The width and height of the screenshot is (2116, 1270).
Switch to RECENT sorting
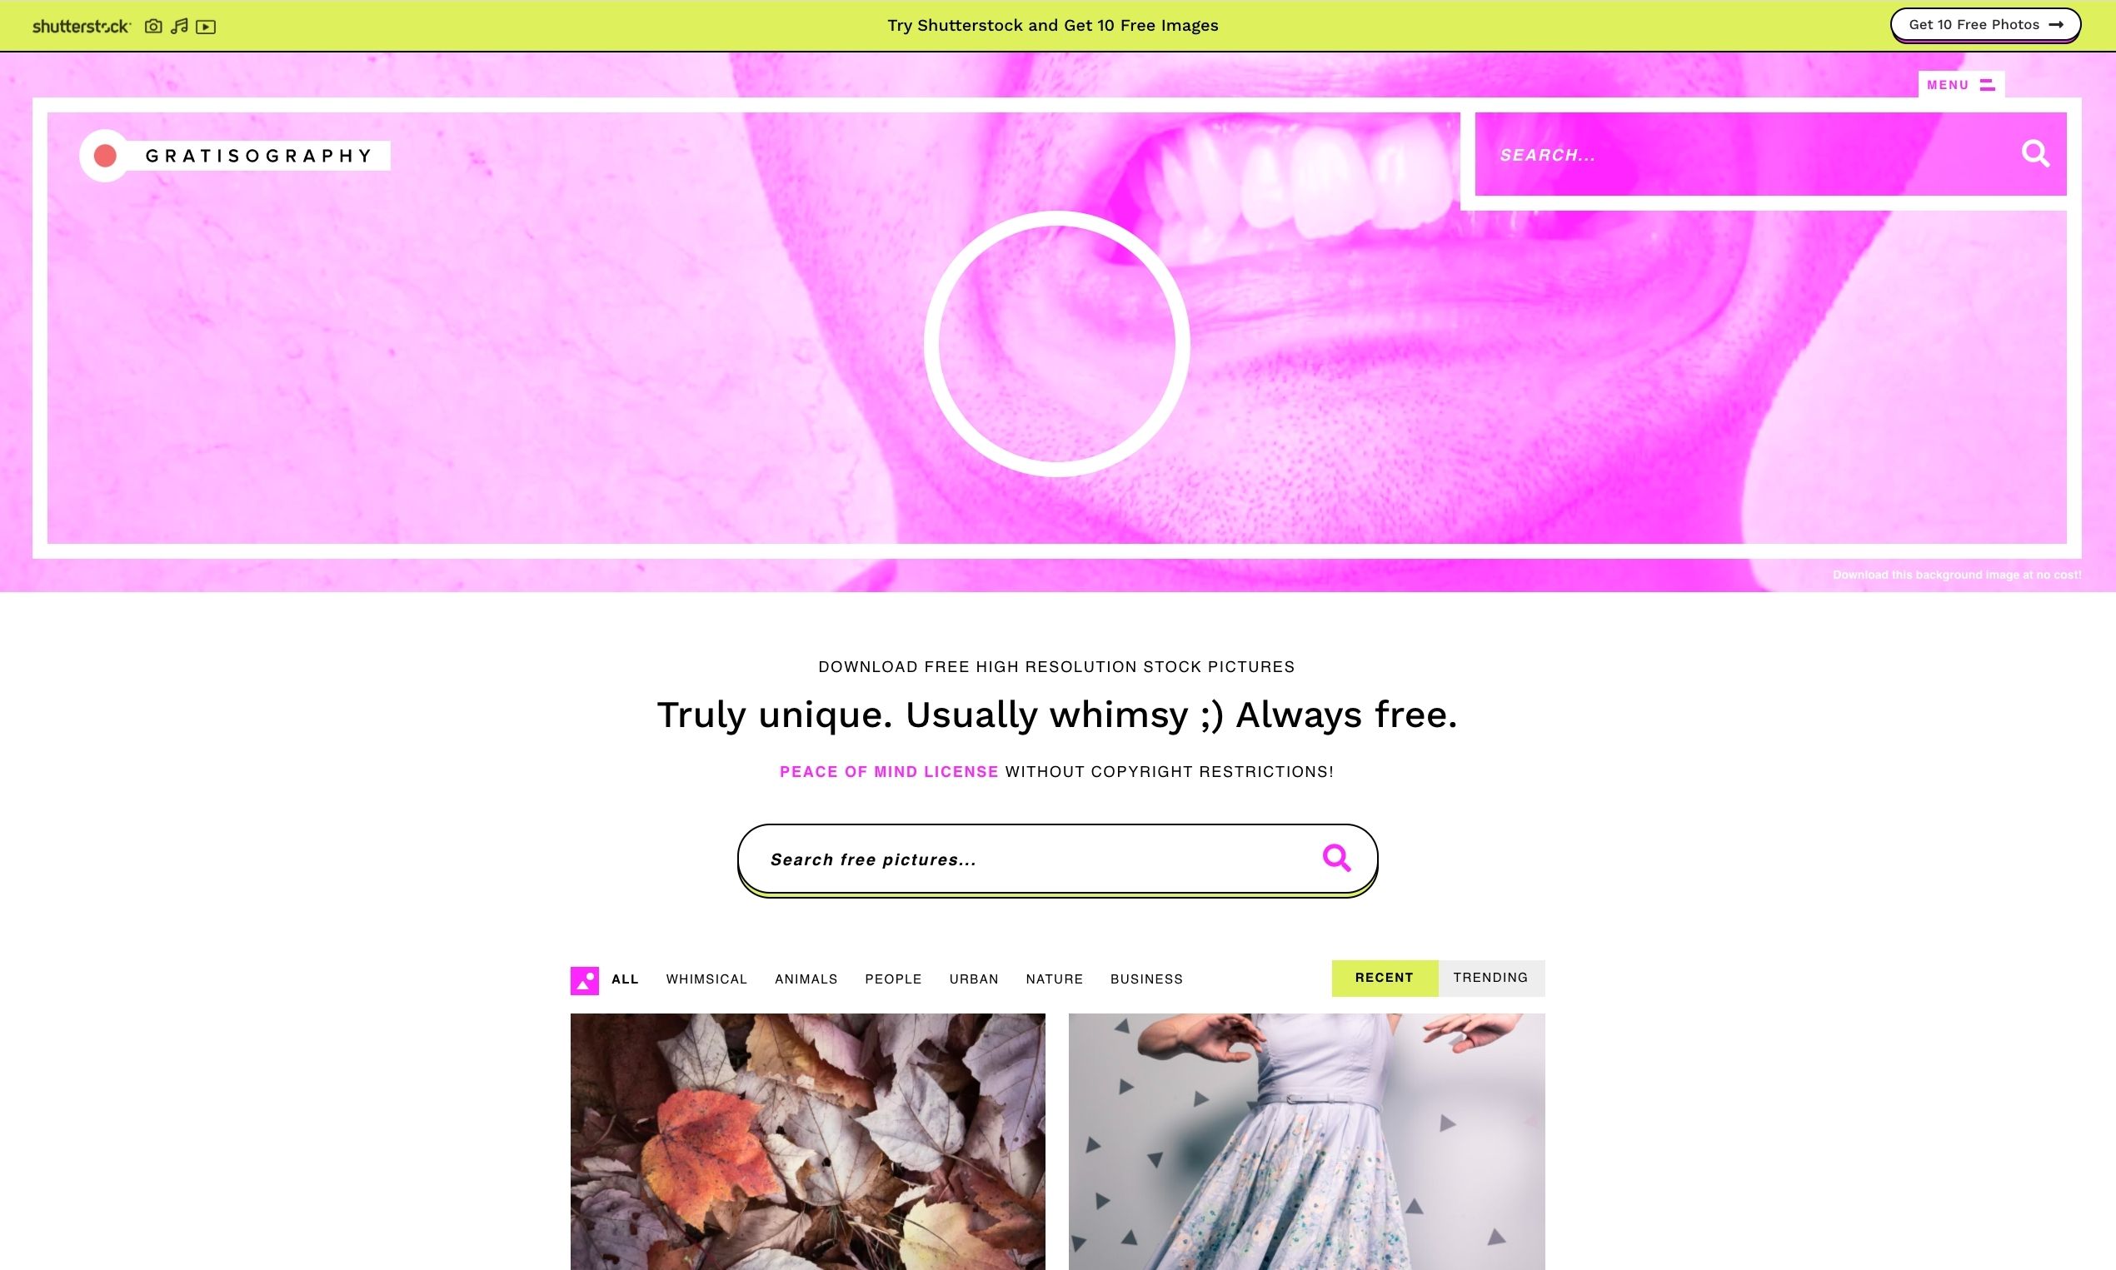tap(1384, 979)
